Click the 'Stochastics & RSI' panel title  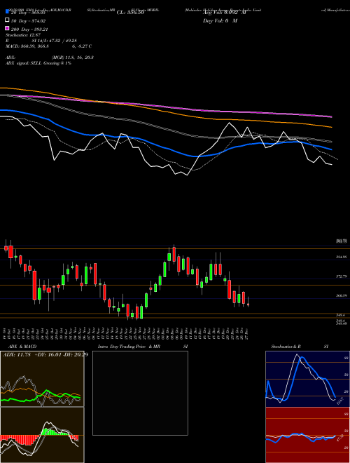tap(300, 347)
